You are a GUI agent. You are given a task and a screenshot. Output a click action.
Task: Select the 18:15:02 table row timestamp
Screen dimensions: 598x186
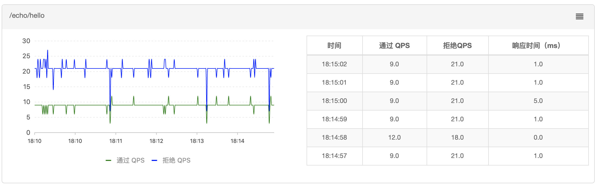334,64
